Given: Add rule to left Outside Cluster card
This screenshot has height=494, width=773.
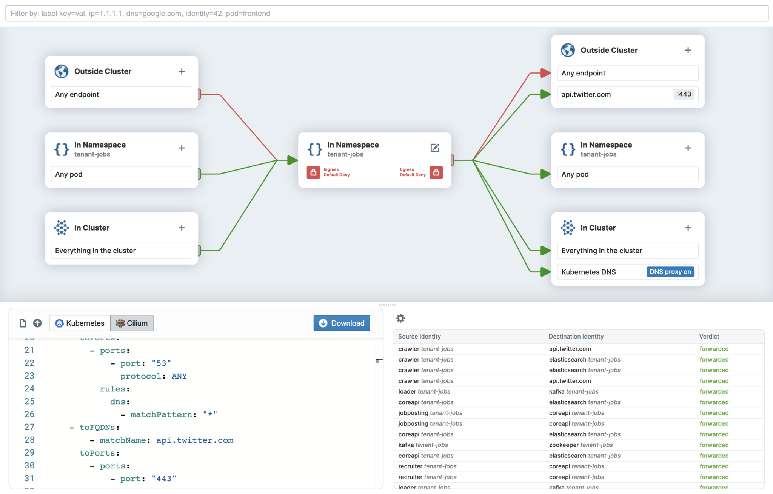Looking at the screenshot, I should (x=182, y=71).
